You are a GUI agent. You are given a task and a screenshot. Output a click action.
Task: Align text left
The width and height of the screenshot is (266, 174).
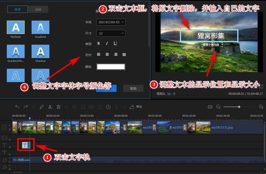coord(99,54)
